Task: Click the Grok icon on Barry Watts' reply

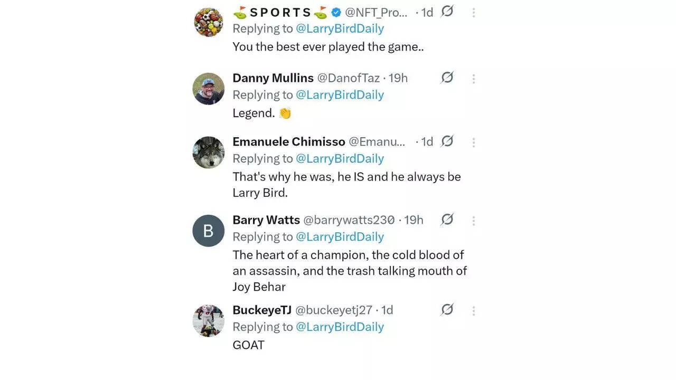Action: (447, 220)
